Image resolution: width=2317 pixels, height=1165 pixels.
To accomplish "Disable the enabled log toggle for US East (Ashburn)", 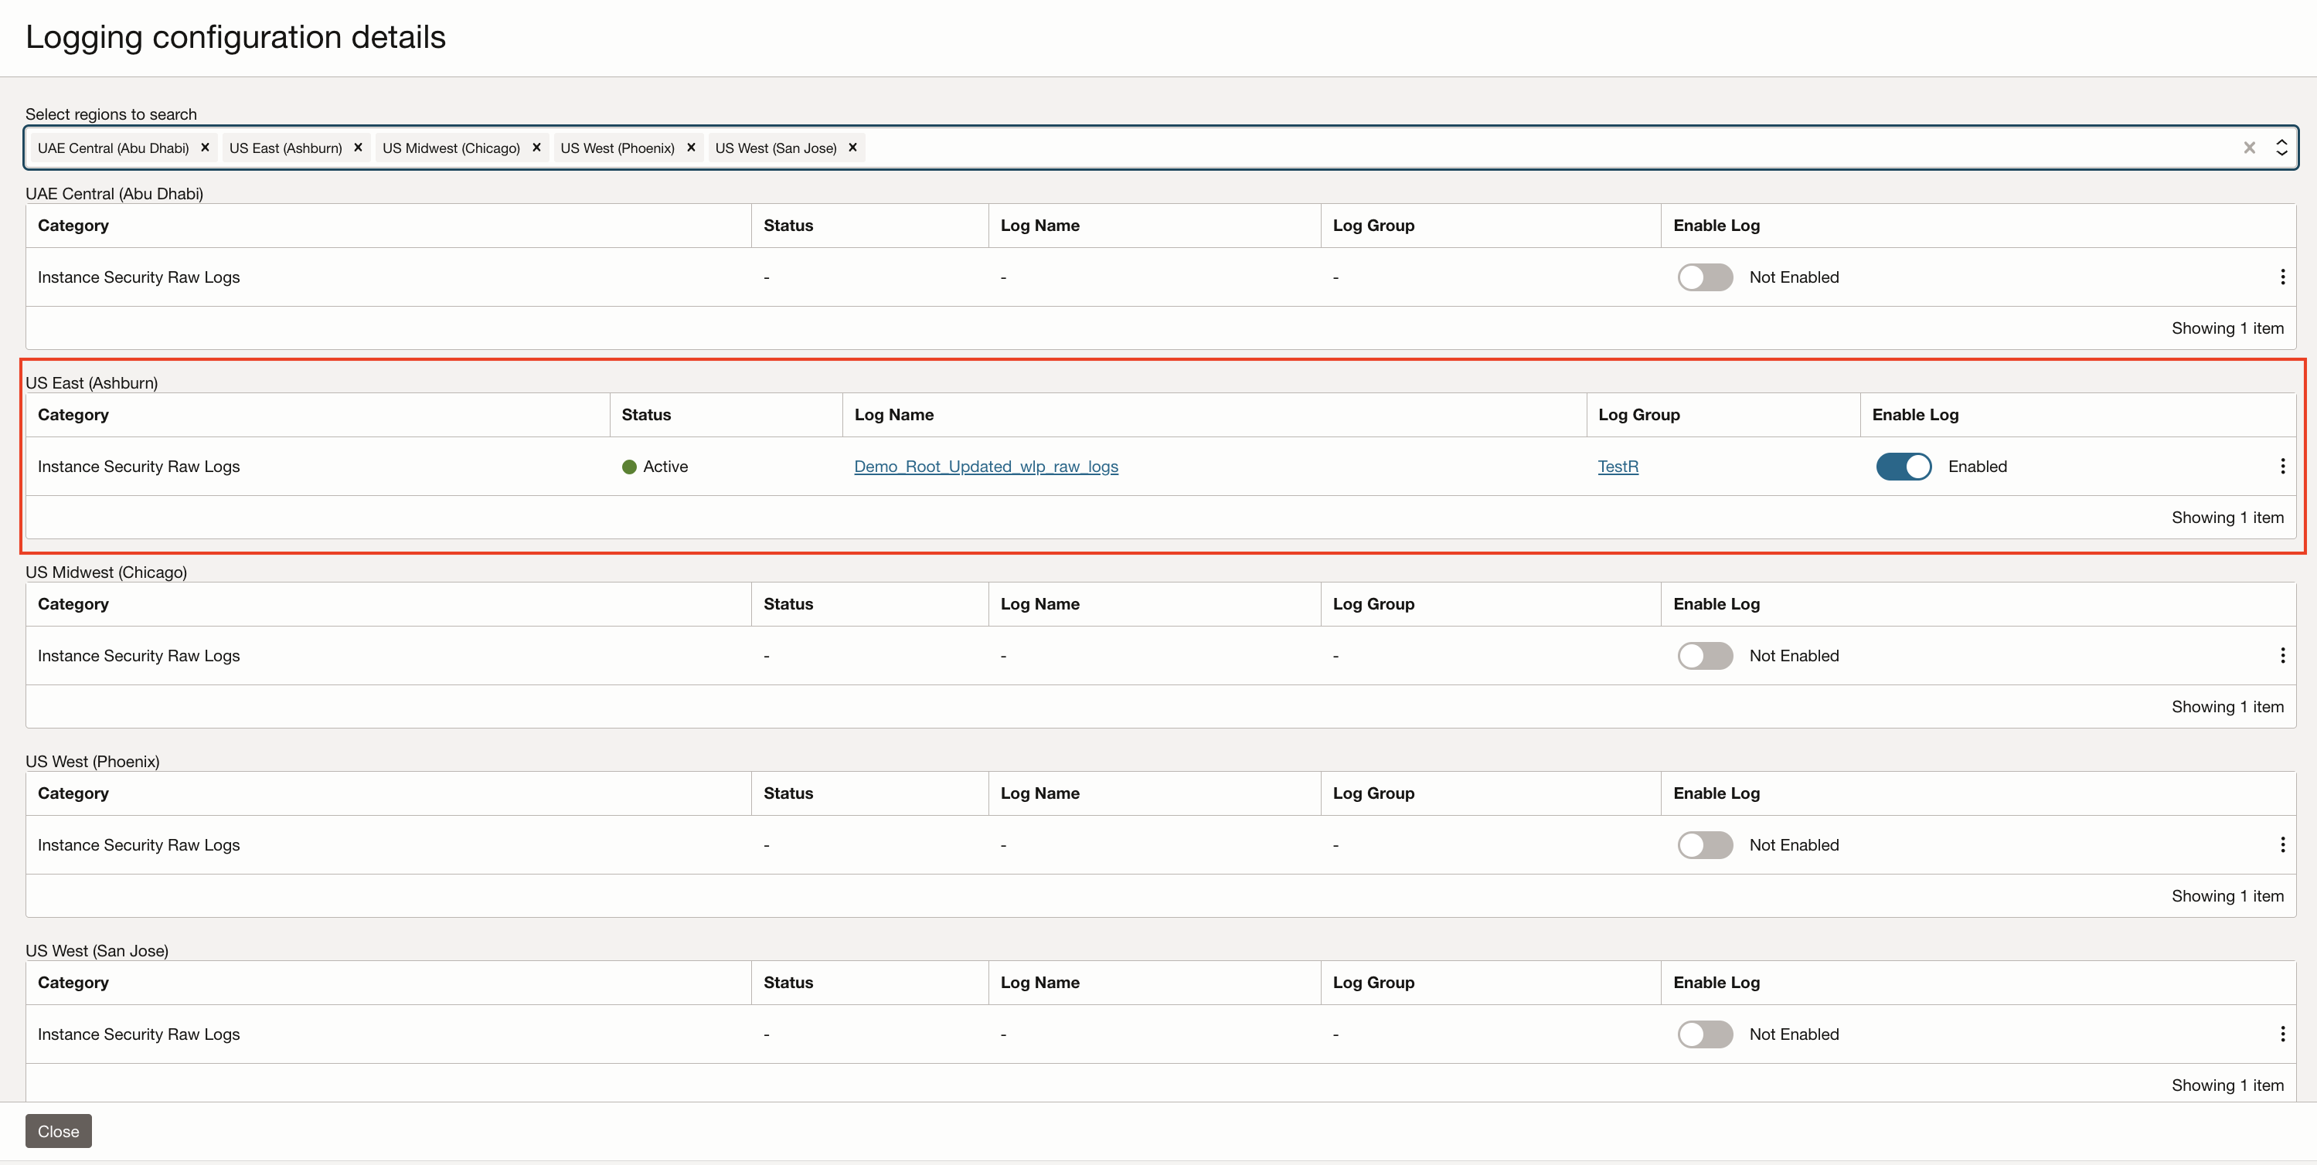I will pyautogui.click(x=1904, y=466).
